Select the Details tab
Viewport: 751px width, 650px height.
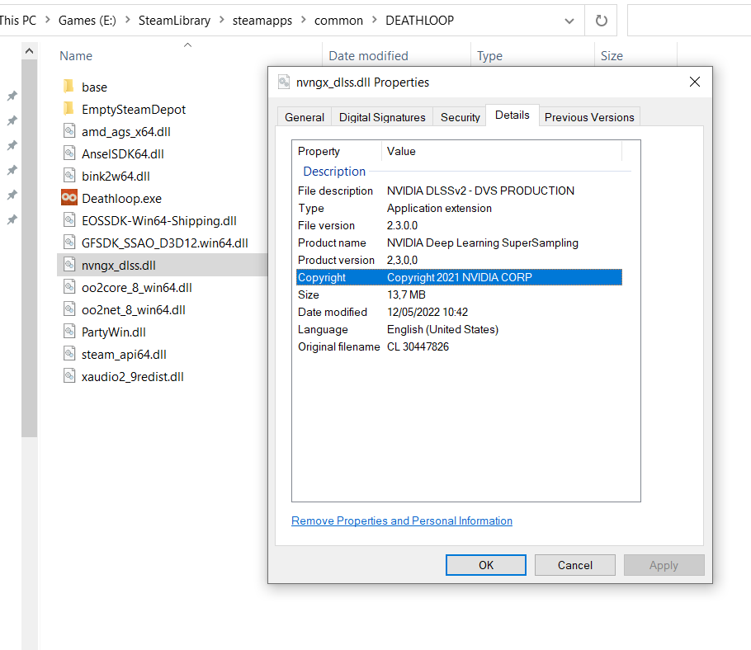[512, 115]
